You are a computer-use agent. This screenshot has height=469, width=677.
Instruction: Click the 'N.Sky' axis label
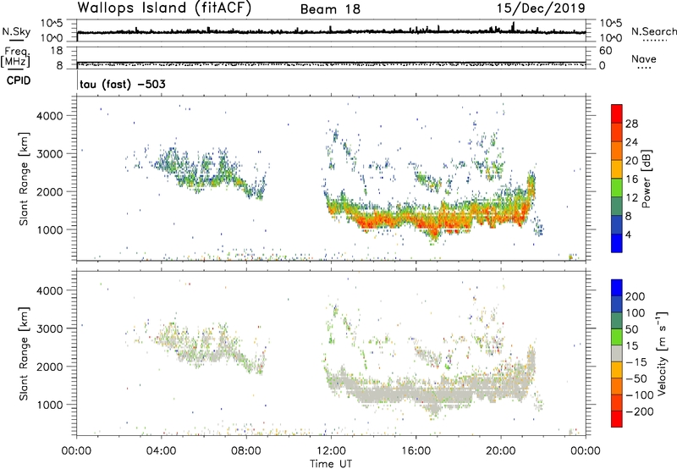click(16, 31)
